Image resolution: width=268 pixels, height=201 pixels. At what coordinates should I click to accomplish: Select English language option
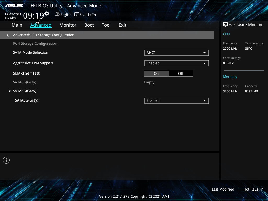tap(66, 15)
